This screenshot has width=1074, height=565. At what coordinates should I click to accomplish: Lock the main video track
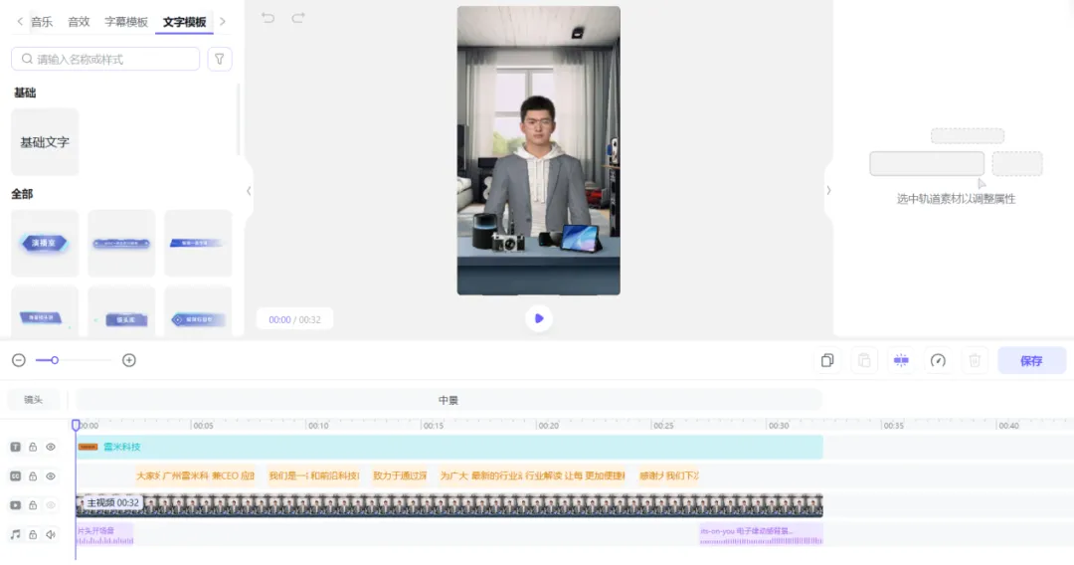pos(33,505)
